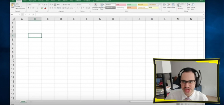Viewport: 224px width, 105px height.
Task: Click the AutoSum sigma icon
Action: click(178, 4)
